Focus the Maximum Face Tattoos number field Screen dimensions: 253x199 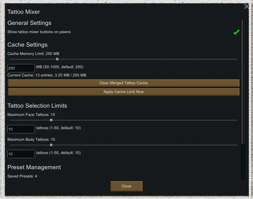click(21, 129)
